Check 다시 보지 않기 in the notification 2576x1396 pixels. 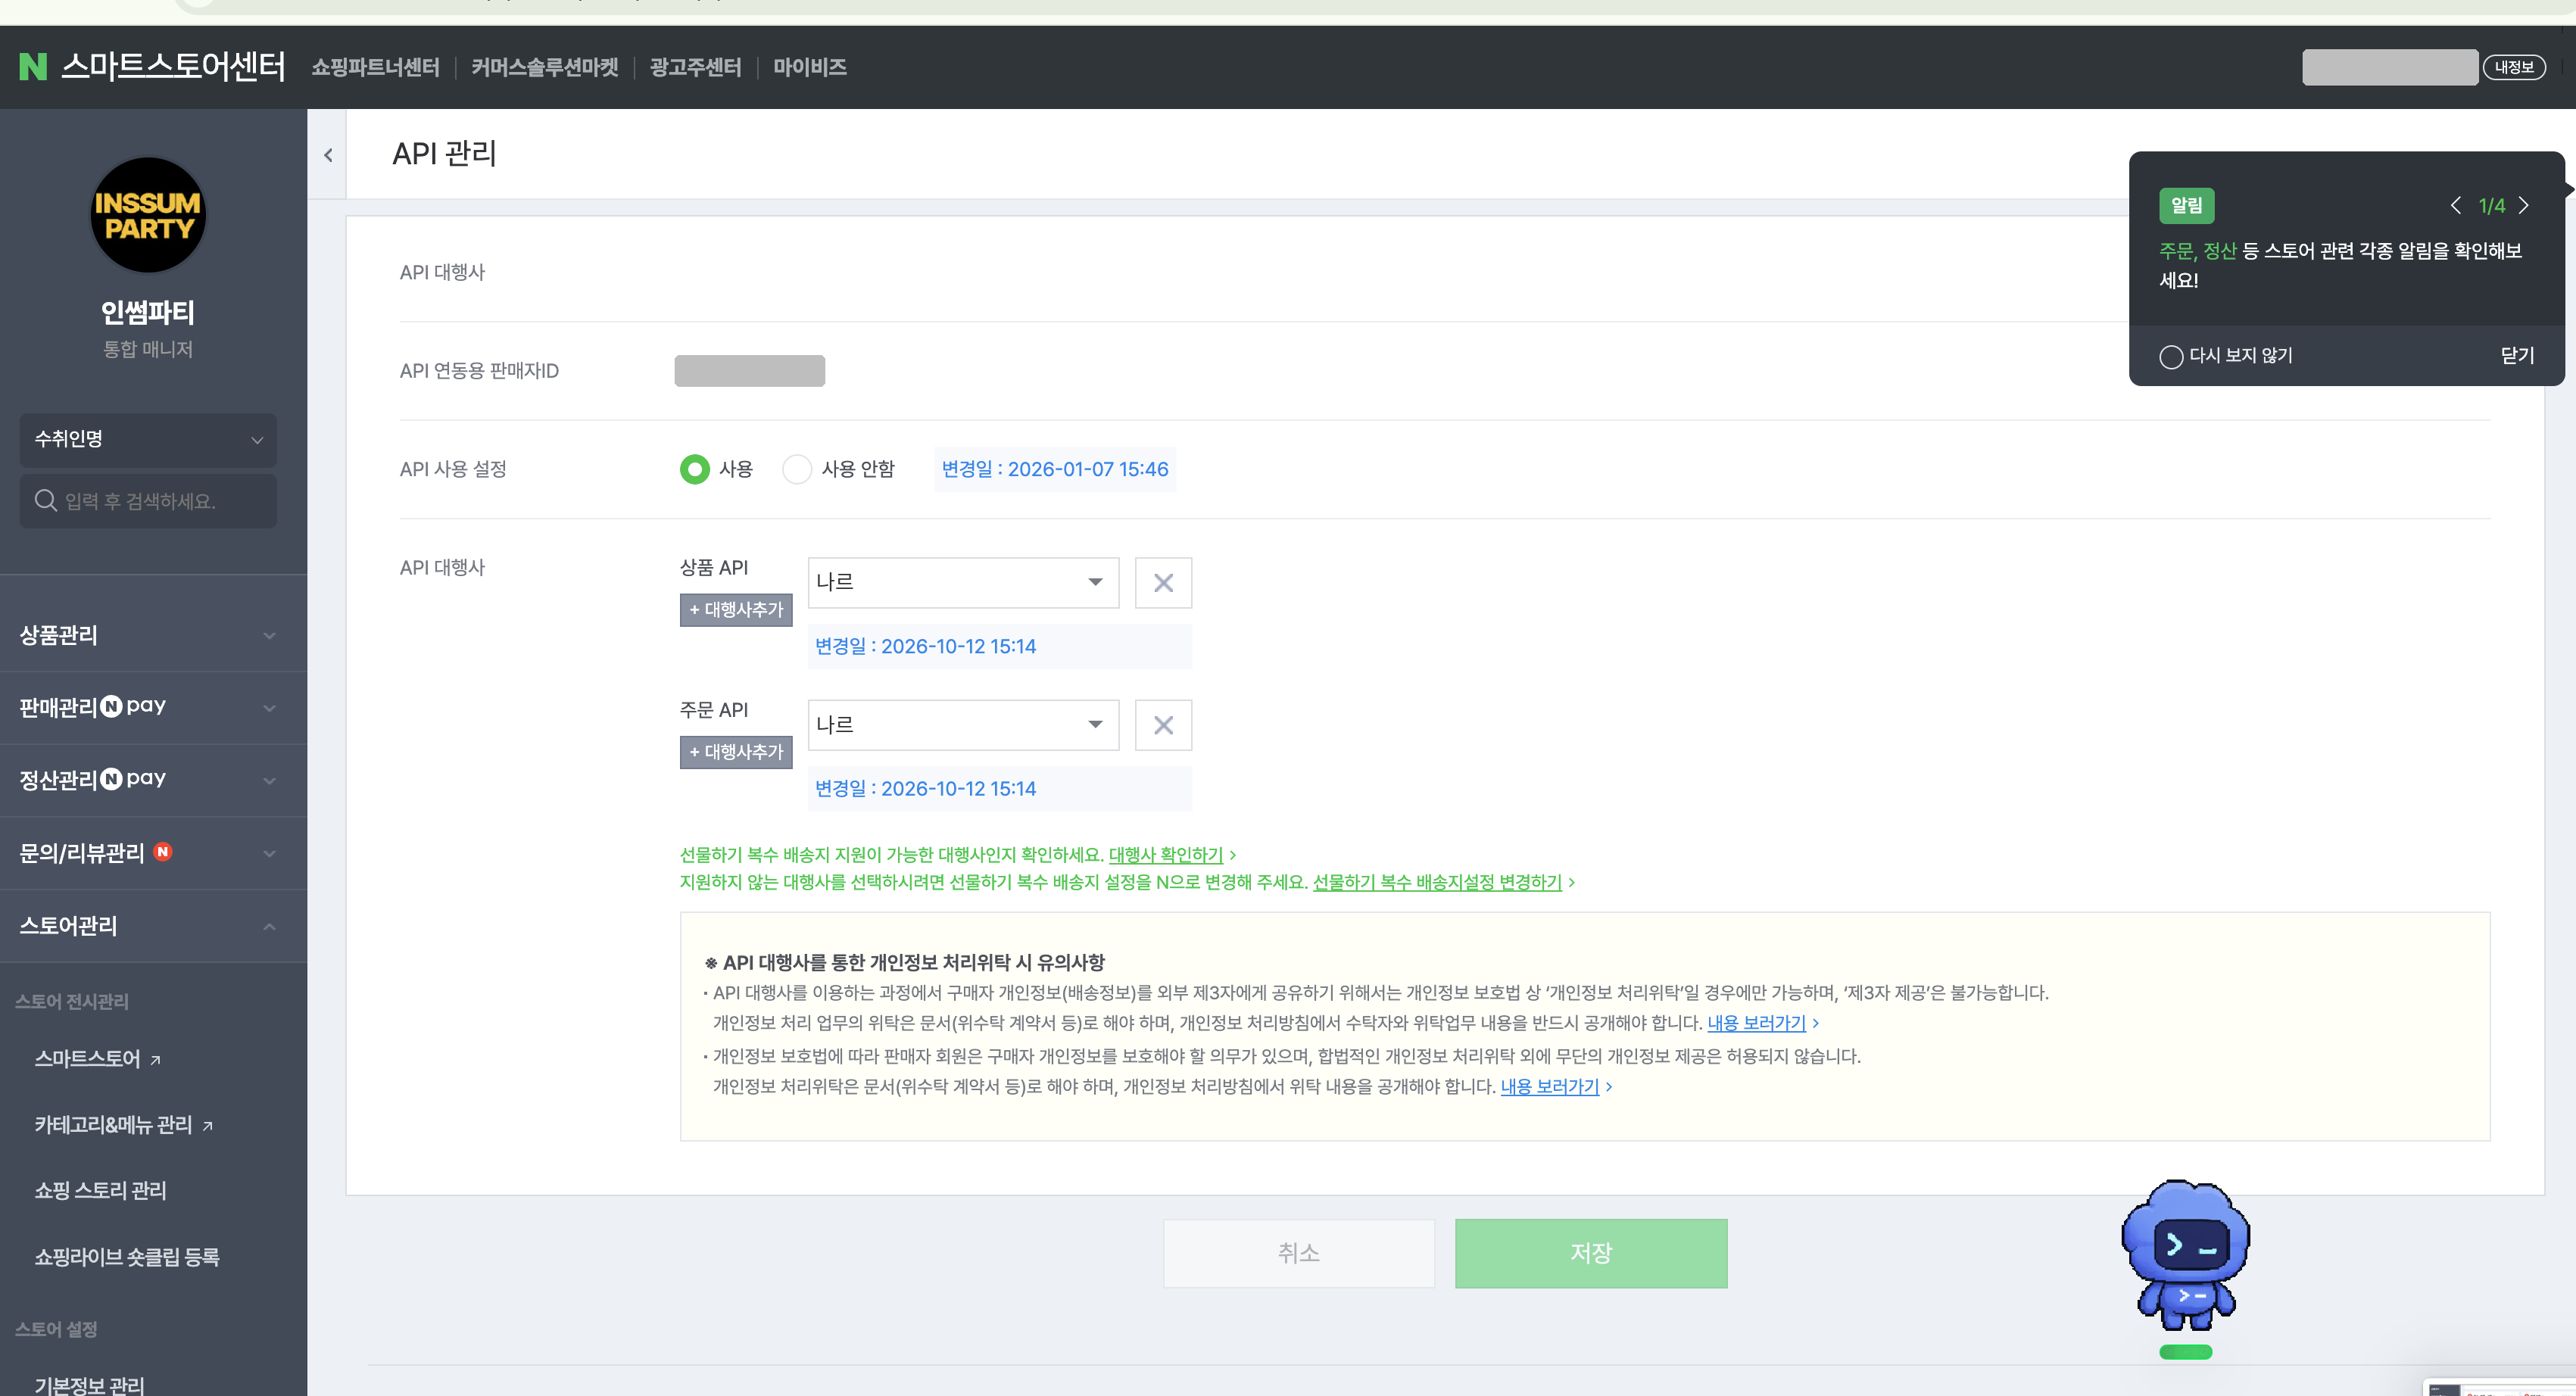coord(2171,356)
